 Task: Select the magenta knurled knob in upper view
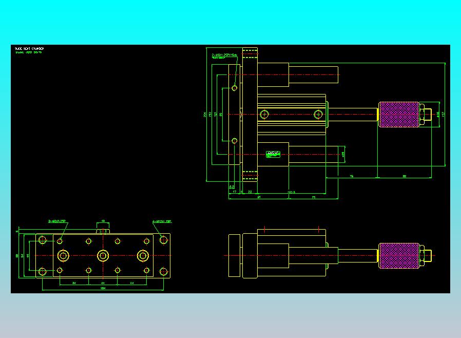399,115
